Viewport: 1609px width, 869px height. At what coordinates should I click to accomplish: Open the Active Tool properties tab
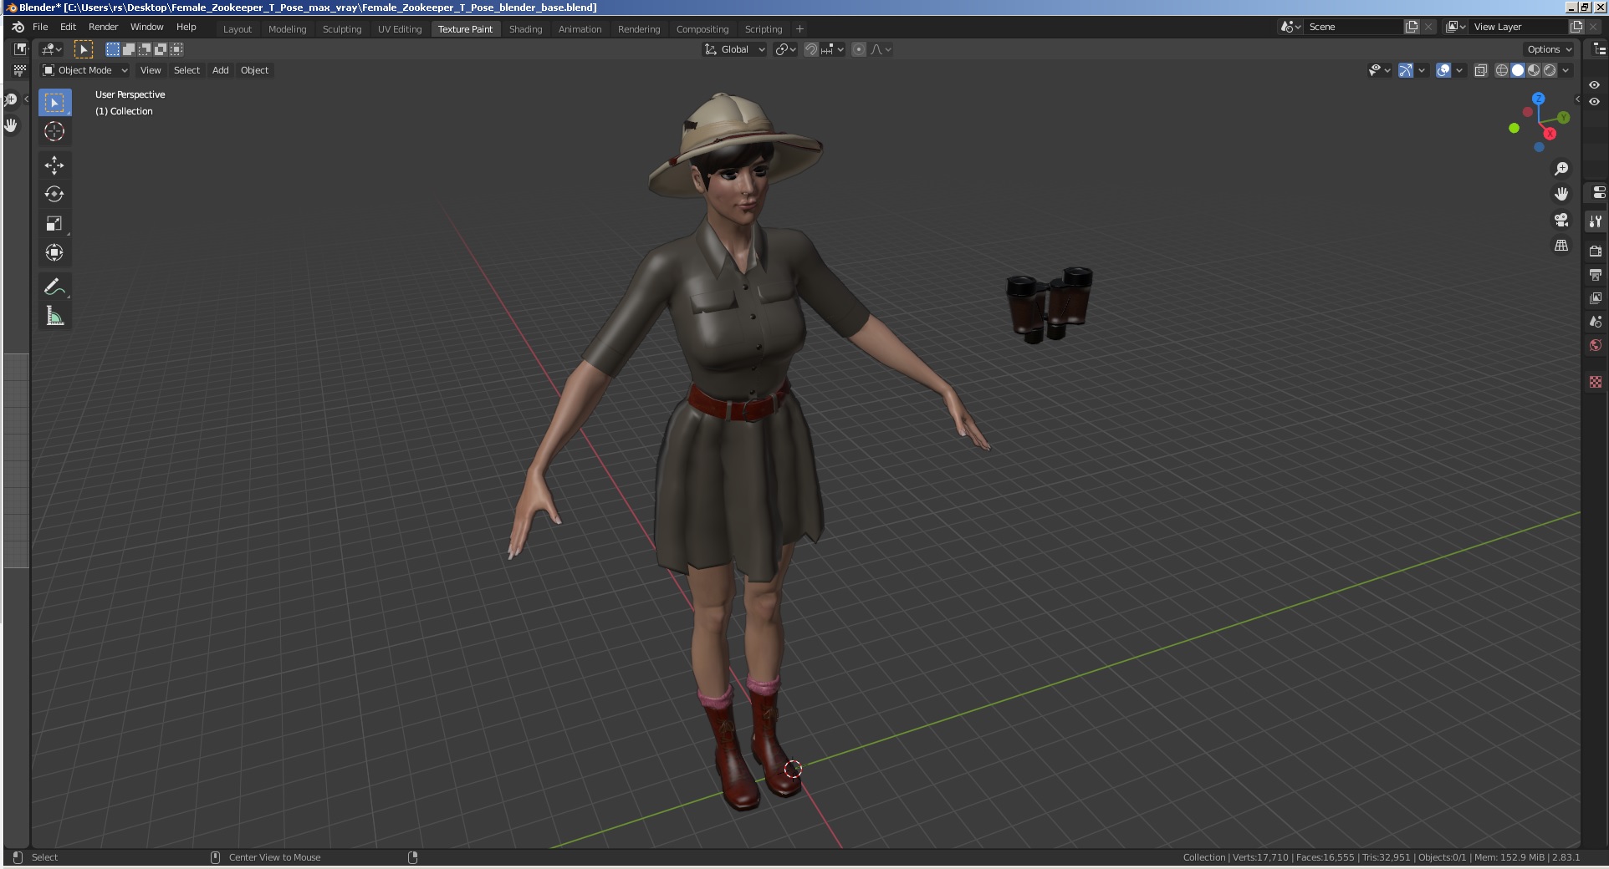(x=1596, y=221)
